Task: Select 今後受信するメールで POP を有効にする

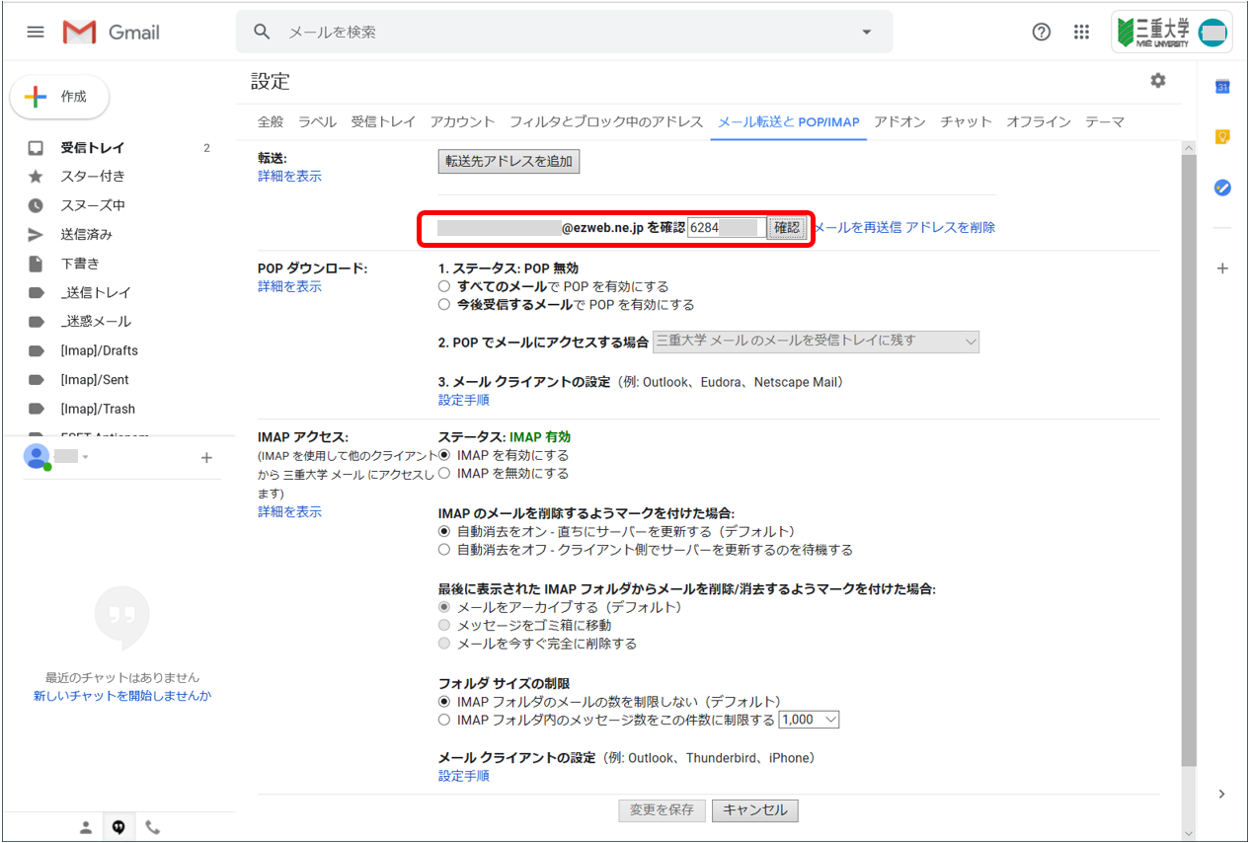Action: 444,305
